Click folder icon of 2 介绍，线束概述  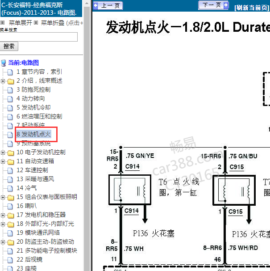(11, 81)
